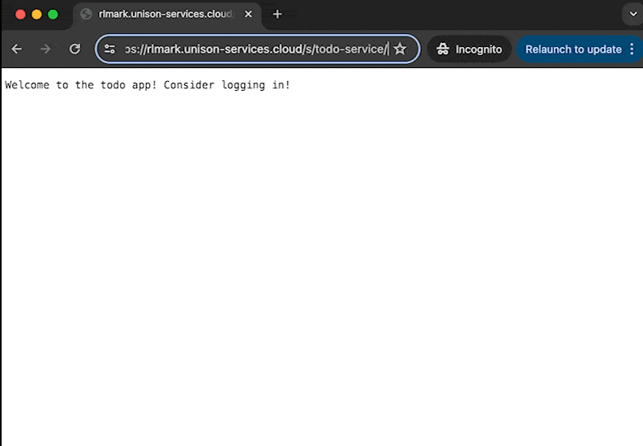Close the rlmark.unison-services.cloud tab

click(x=248, y=15)
